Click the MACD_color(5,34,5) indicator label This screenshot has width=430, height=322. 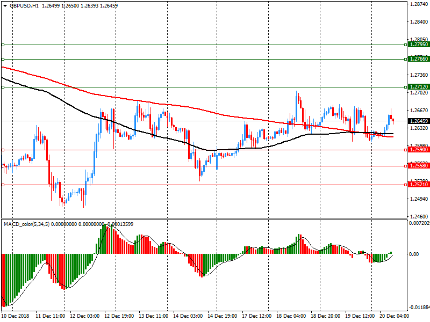(26, 224)
